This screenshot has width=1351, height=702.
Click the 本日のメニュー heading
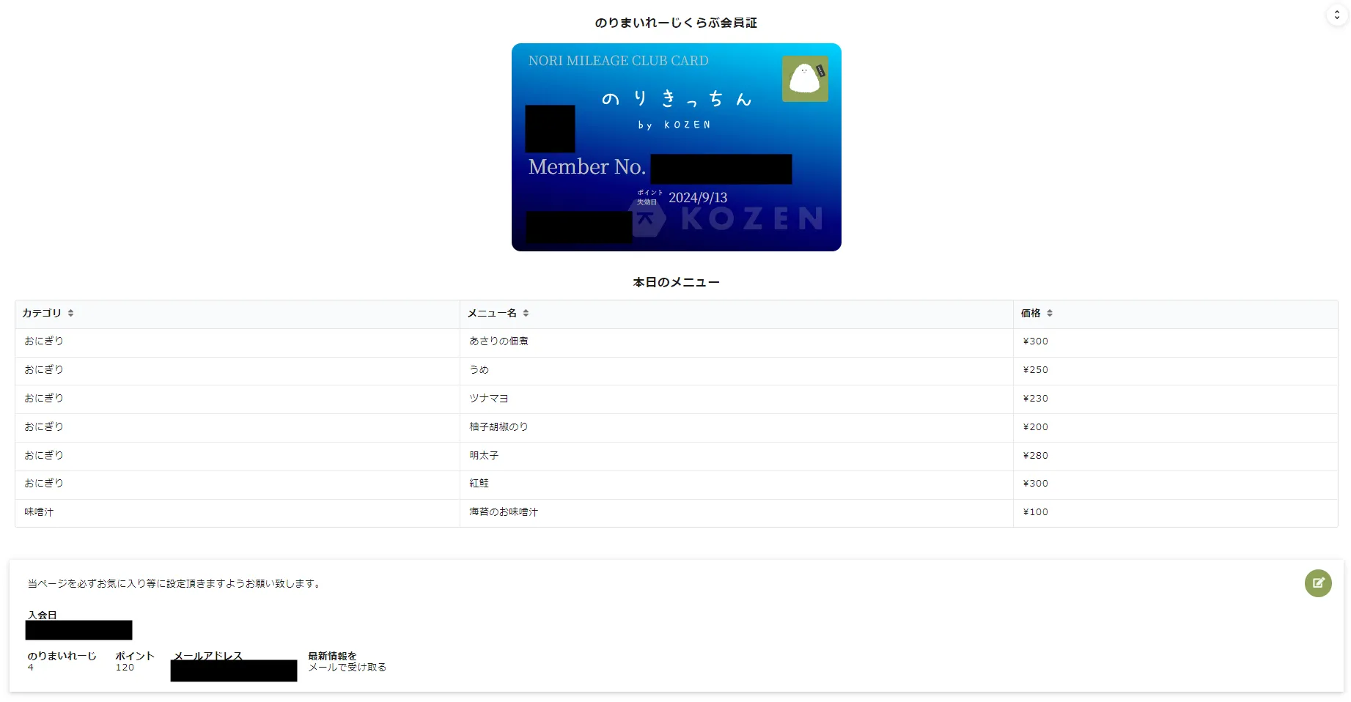click(676, 282)
